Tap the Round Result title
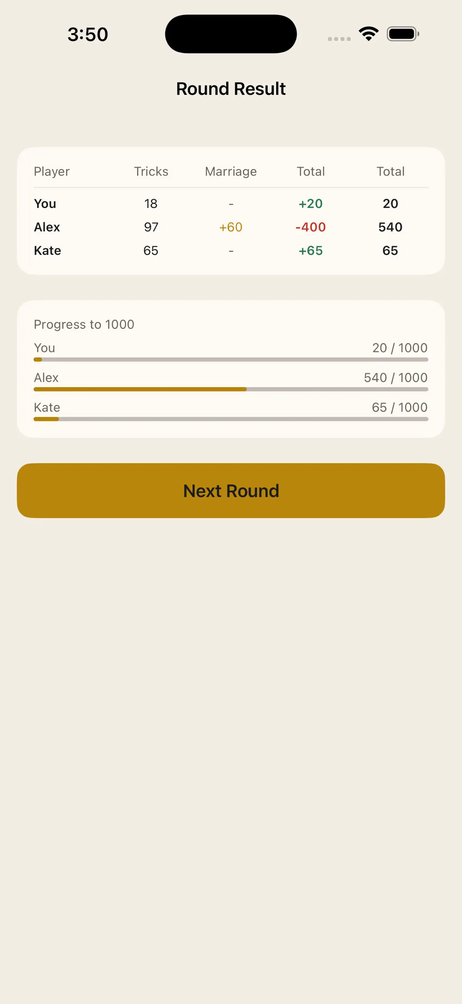Screen dimensions: 462x1004 coord(231,89)
